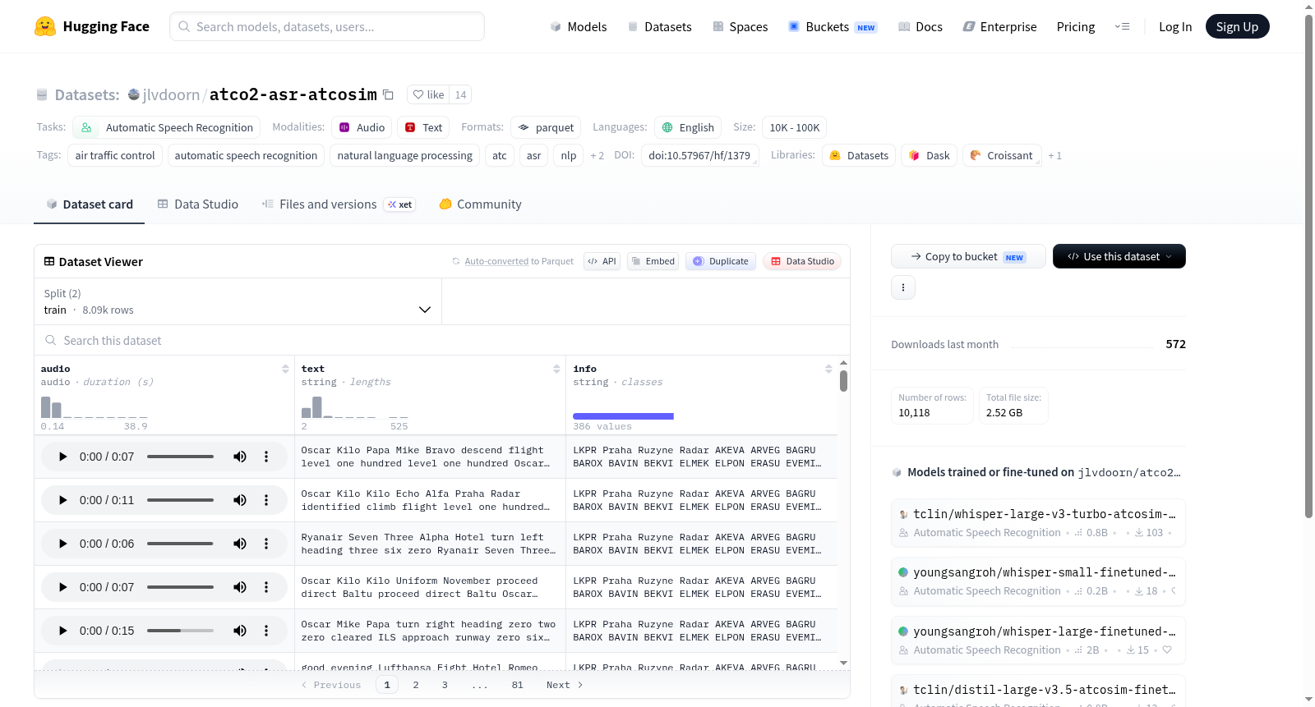Focus the Search models, datasets, users field

tap(327, 26)
